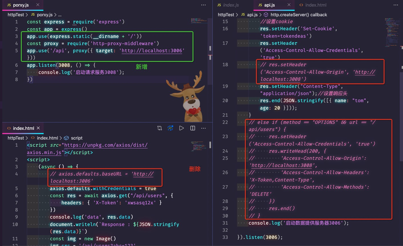This screenshot has width=403, height=246.
Task: Click the HTML icon in index.html breadcrumb
Action: click(33, 138)
